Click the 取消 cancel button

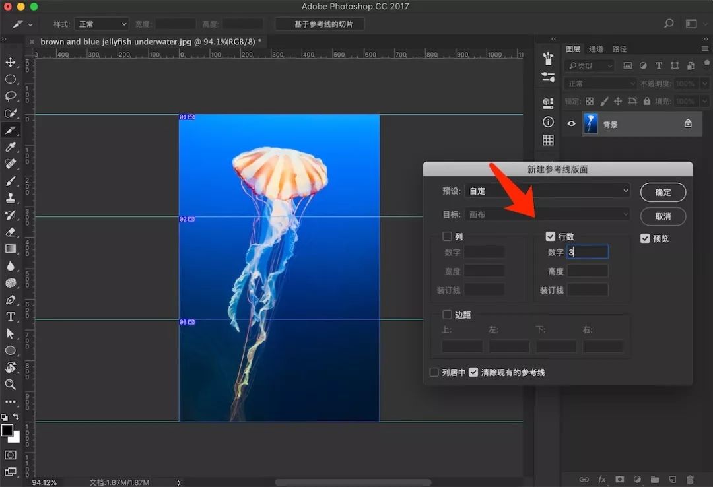[x=663, y=216]
